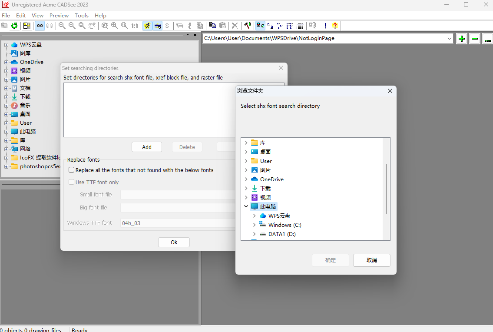The height and width of the screenshot is (332, 493).
Task: Select 下载 in the browse folder dialog
Action: 265,188
